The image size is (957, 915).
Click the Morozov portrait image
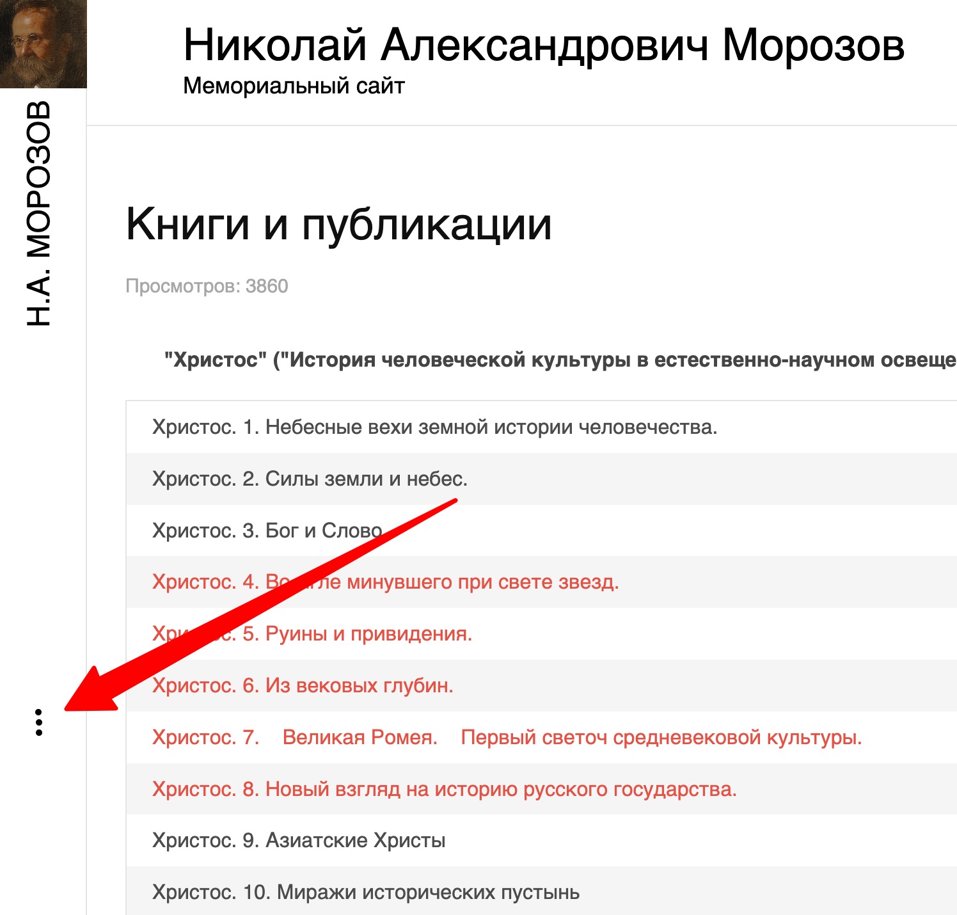point(43,44)
